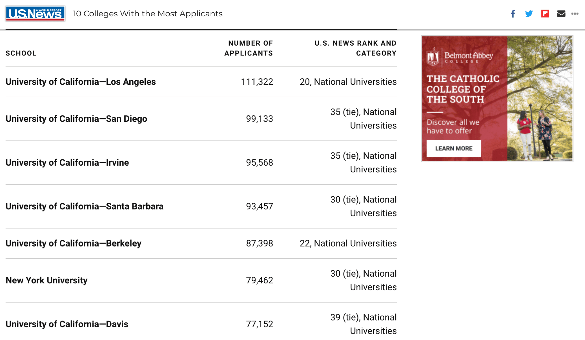
Task: Share the article on Facebook
Action: point(512,13)
